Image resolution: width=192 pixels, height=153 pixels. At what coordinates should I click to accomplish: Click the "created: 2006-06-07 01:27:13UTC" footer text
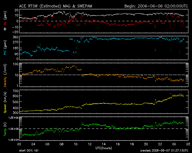pos(164,151)
